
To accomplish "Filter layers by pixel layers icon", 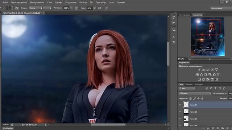I will pos(207,88).
